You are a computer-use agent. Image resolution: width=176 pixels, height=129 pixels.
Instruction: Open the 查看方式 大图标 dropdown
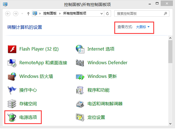coord(143,27)
